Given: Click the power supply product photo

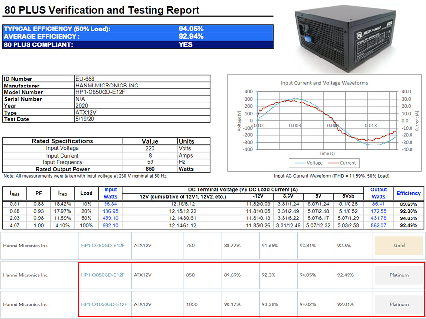Looking at the screenshot, I should click(x=347, y=38).
